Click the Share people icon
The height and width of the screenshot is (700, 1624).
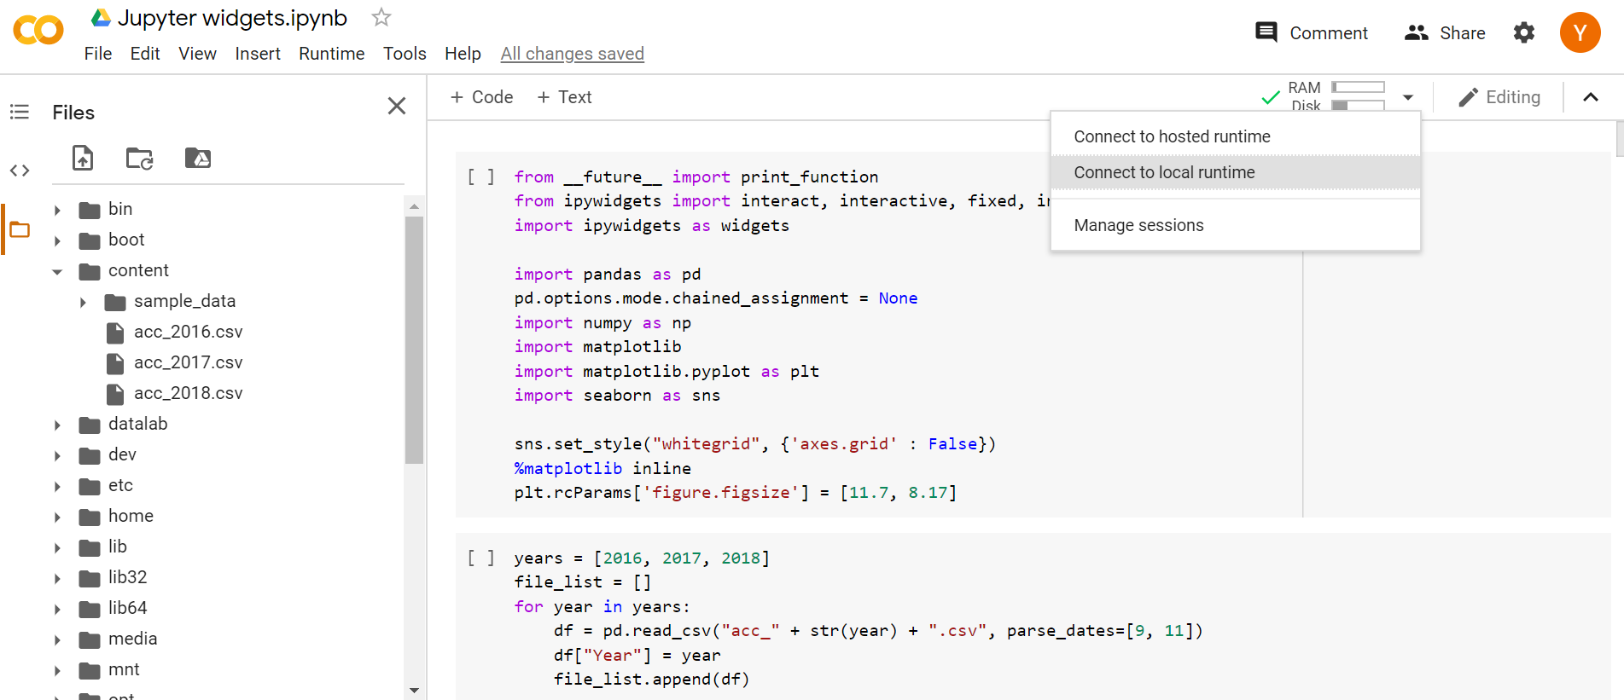1417,32
